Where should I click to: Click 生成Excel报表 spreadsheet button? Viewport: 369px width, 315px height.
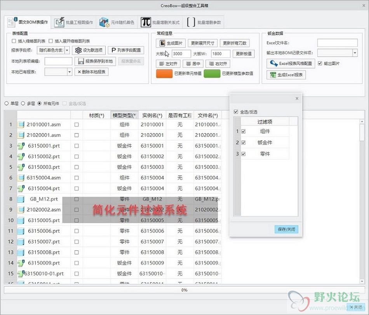tap(286, 75)
